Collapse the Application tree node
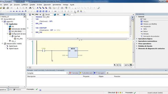 tap(5, 24)
